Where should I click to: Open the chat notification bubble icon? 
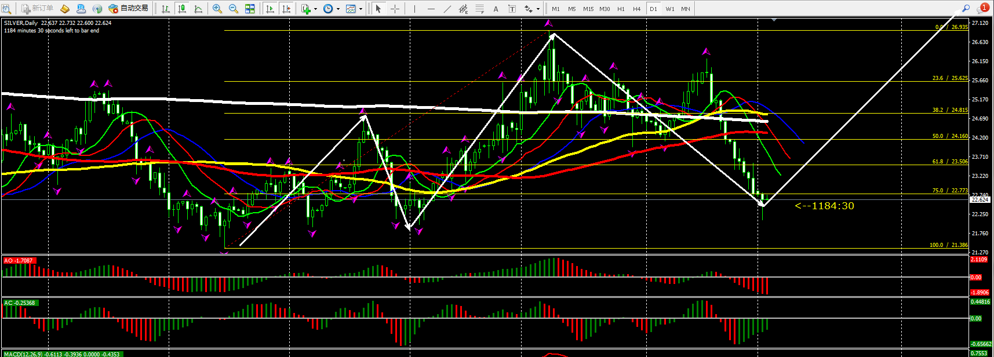coord(982,9)
